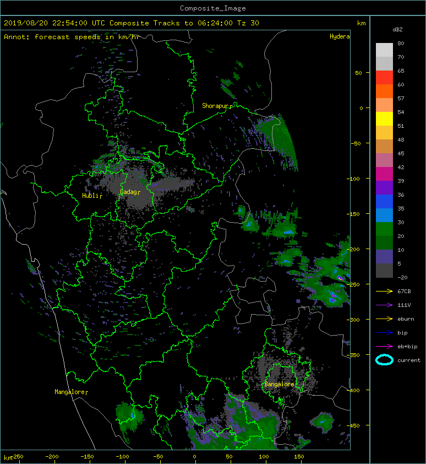Click the Hydera label at map corner
Image resolution: width=426 pixels, height=464 pixels.
point(340,36)
